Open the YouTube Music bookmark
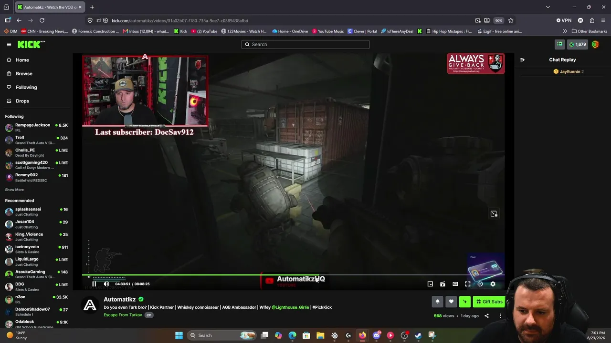This screenshot has height=343, width=611. [x=328, y=31]
